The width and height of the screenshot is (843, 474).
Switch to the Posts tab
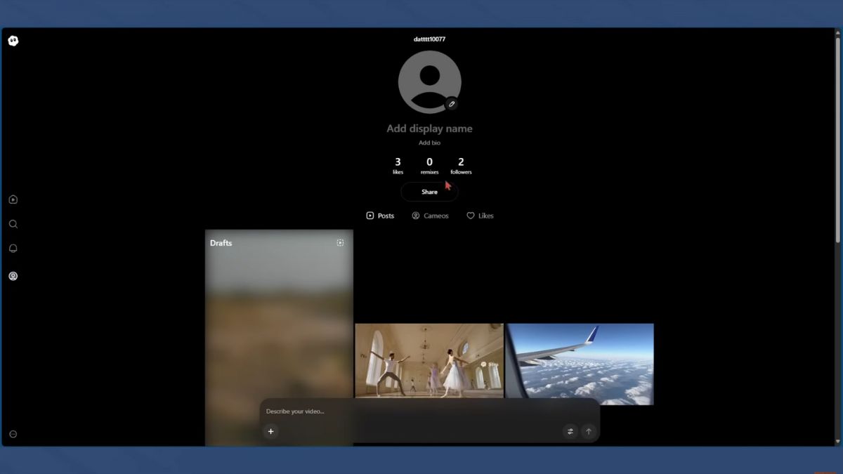click(380, 216)
